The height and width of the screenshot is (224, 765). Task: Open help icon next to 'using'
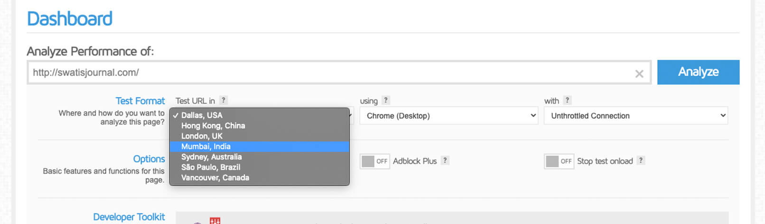[386, 100]
